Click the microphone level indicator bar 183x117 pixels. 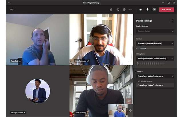[x=152, y=63]
